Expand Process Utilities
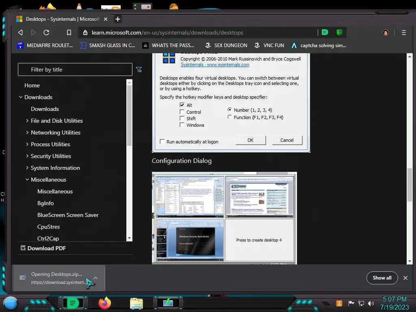 tap(50, 144)
